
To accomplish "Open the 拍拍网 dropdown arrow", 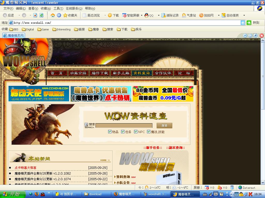I will point(219,15).
